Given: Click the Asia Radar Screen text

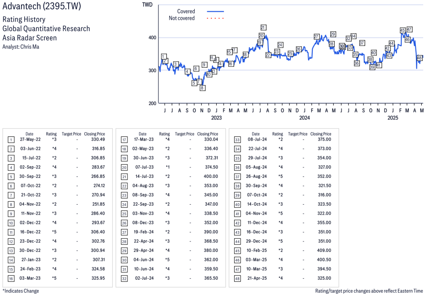Looking at the screenshot, I should click(30, 38).
